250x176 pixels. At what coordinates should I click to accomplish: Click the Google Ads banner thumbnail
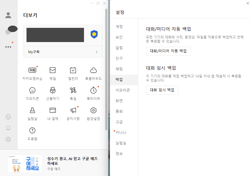pyautogui.click(x=25, y=163)
